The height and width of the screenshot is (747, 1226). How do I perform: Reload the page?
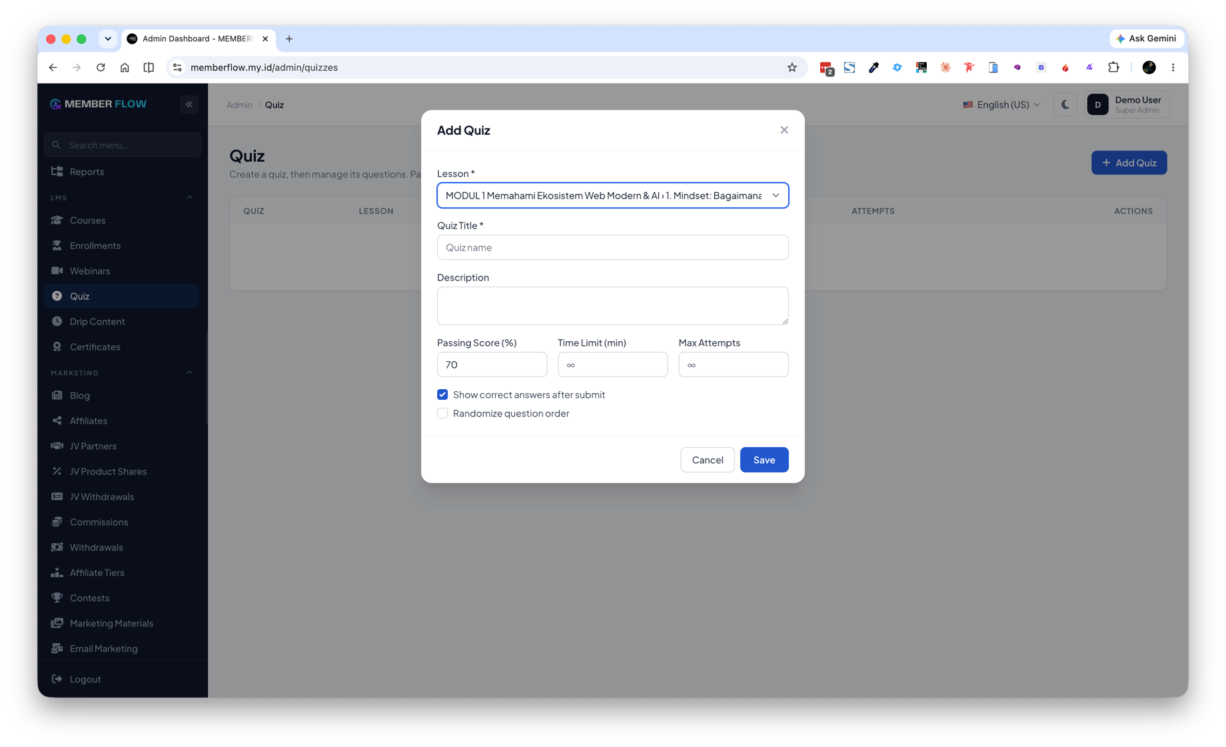[101, 67]
